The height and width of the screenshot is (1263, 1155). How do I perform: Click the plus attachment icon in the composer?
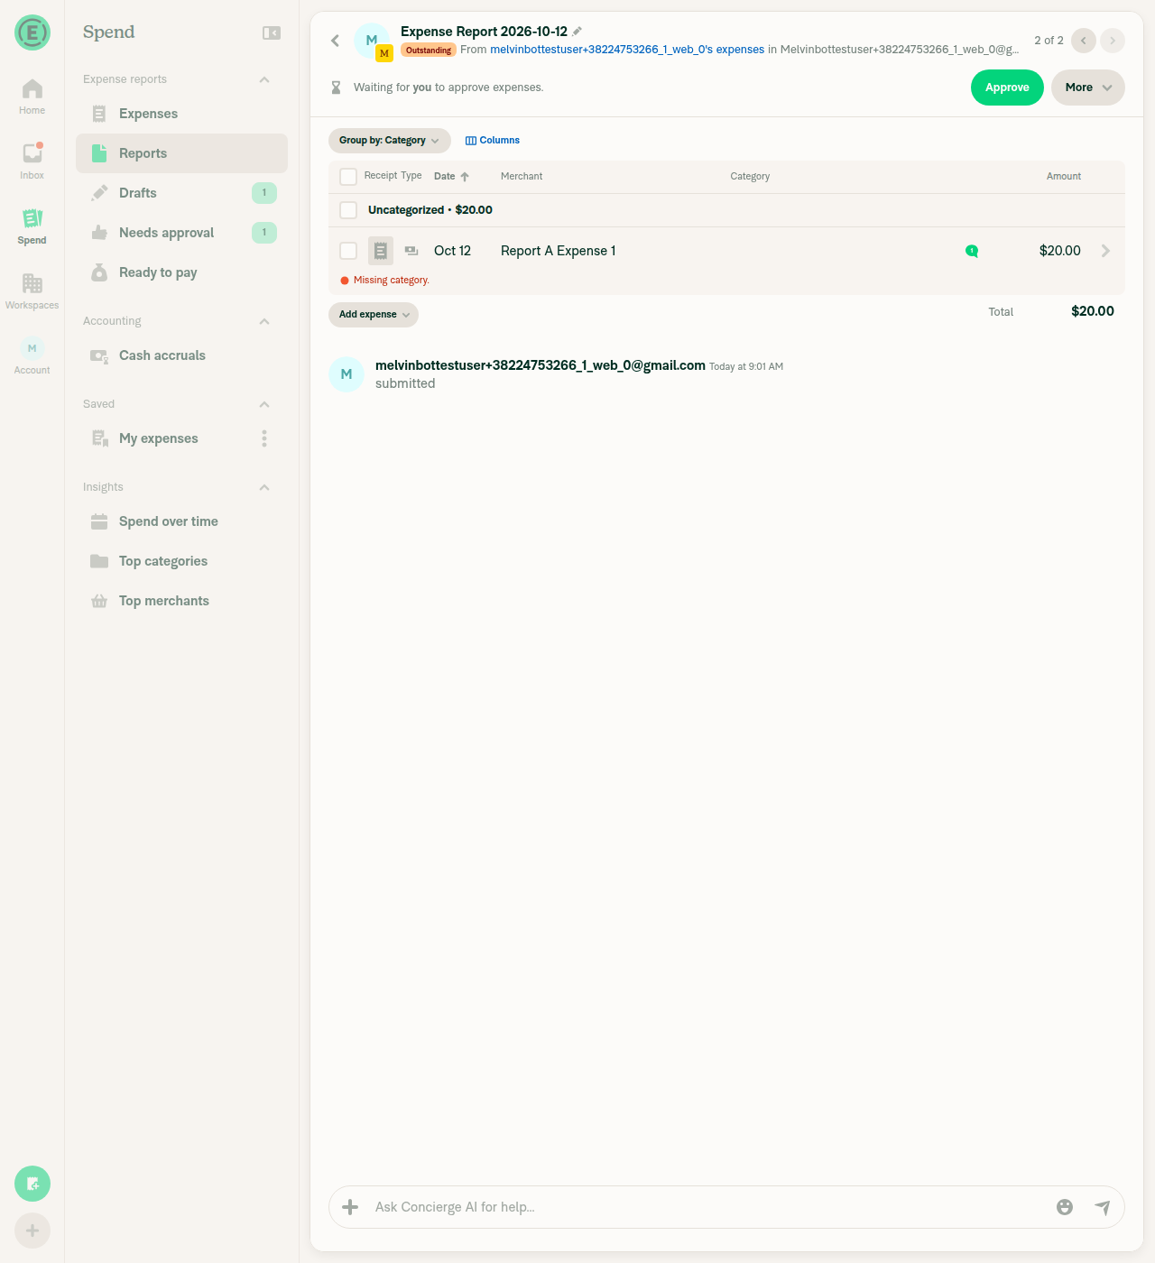click(350, 1207)
